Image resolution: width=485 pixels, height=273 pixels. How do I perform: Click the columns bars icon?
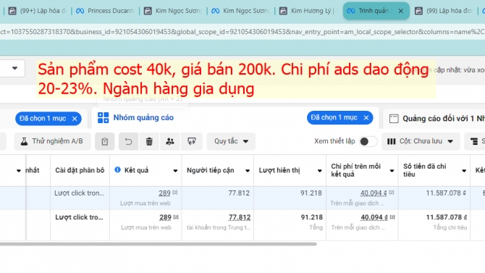coord(392,141)
